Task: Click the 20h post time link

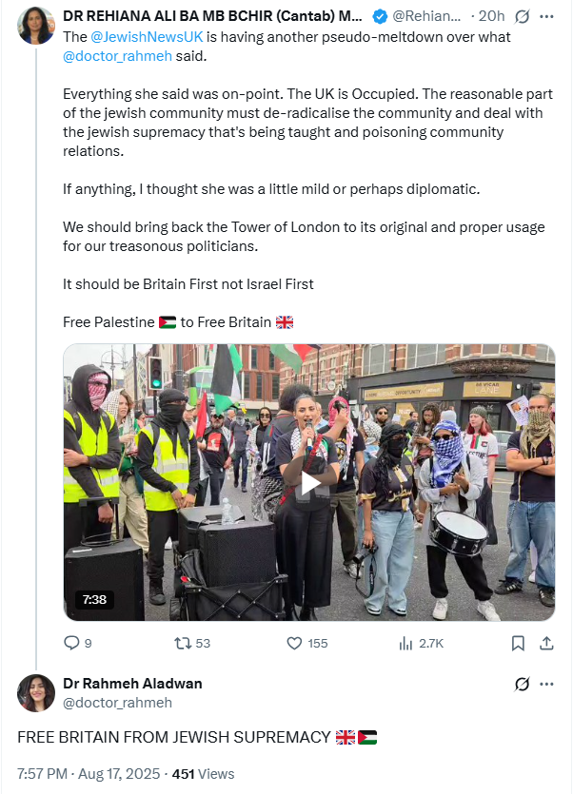Action: click(491, 16)
